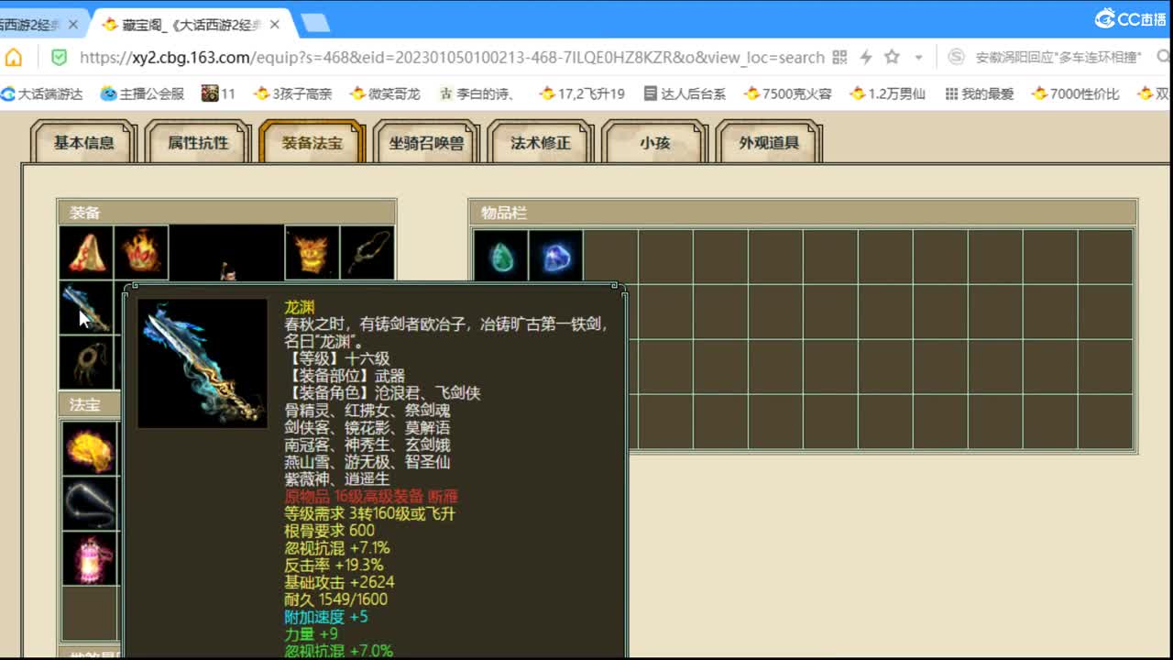Image resolution: width=1173 pixels, height=660 pixels.
Task: Click the 龙渊 sword image in tooltip
Action: 203,363
